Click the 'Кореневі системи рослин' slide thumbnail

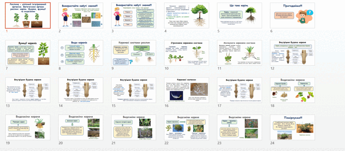click(134, 53)
